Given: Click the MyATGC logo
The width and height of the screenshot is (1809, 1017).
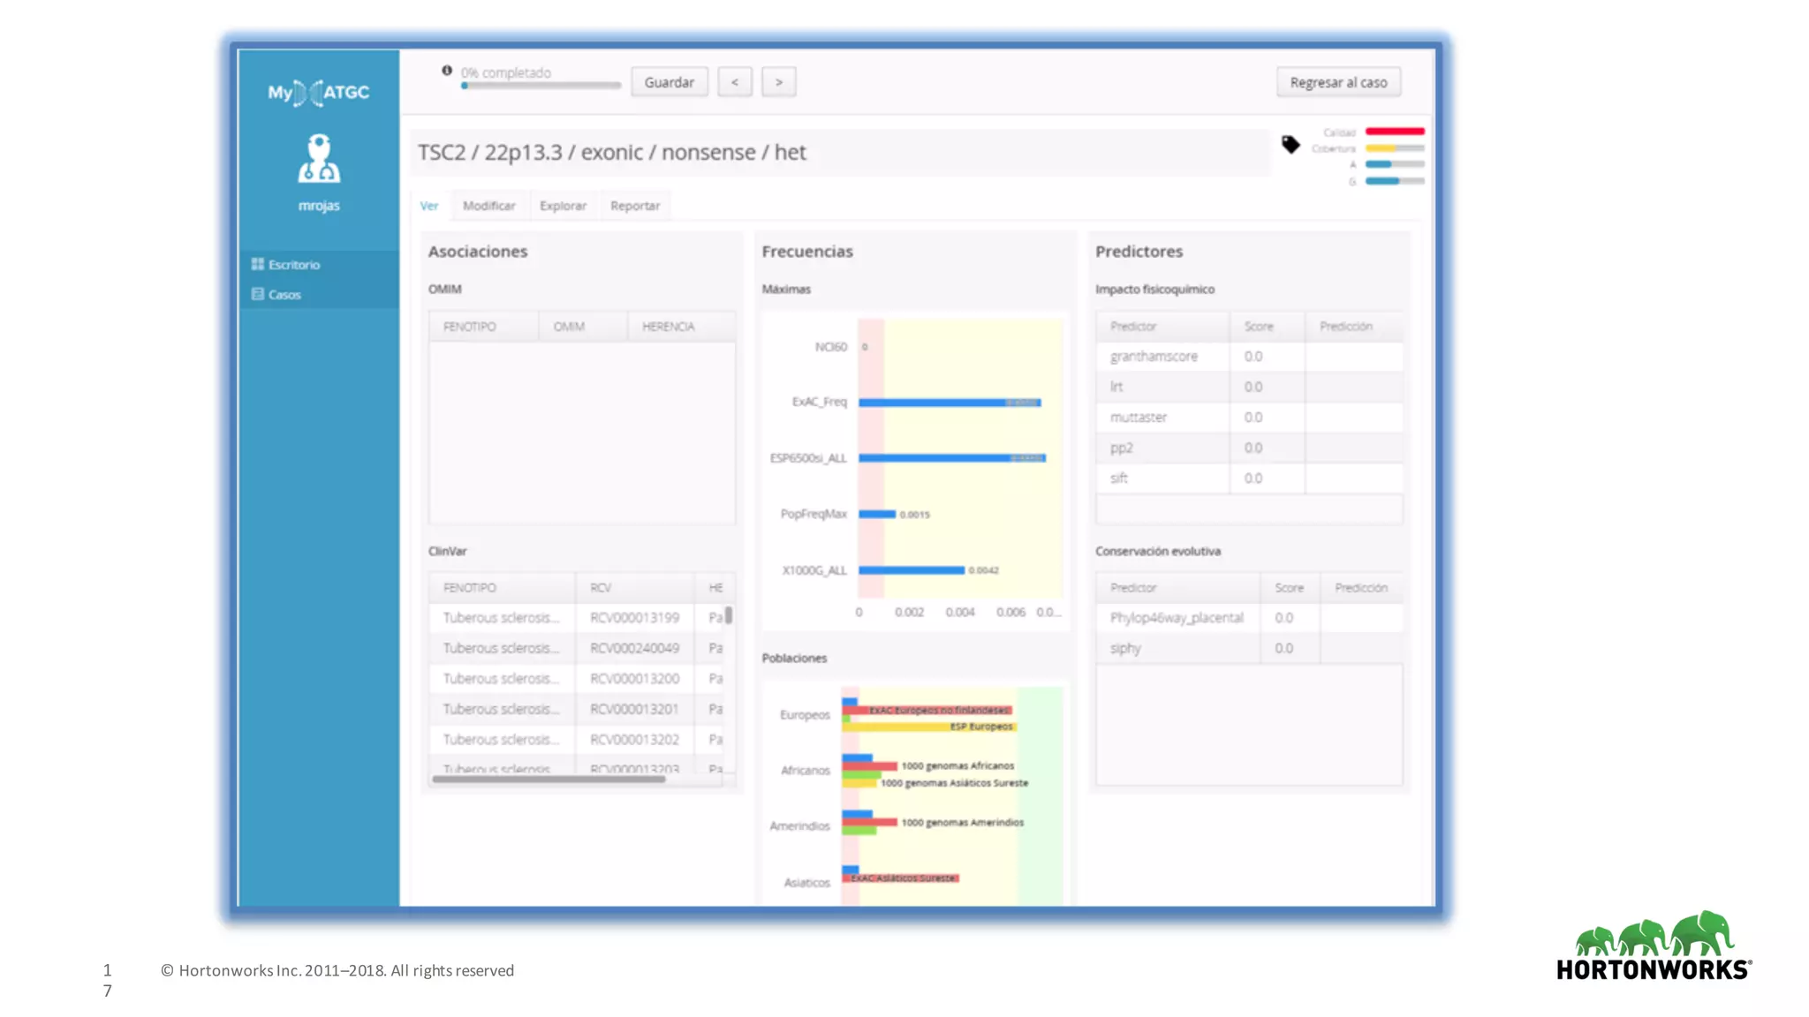Looking at the screenshot, I should point(318,92).
